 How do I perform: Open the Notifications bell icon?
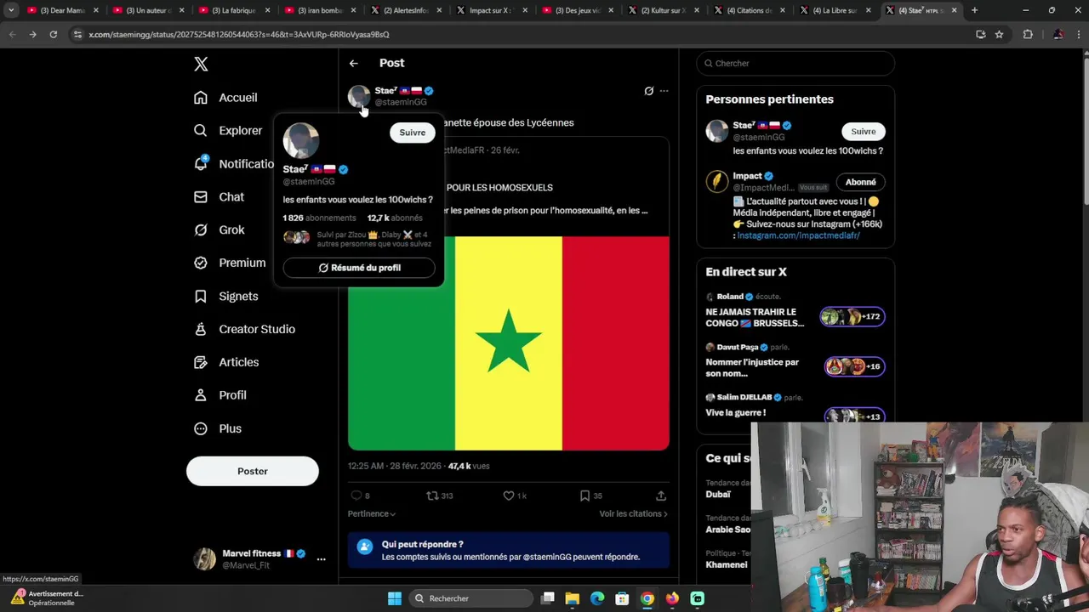pos(201,163)
